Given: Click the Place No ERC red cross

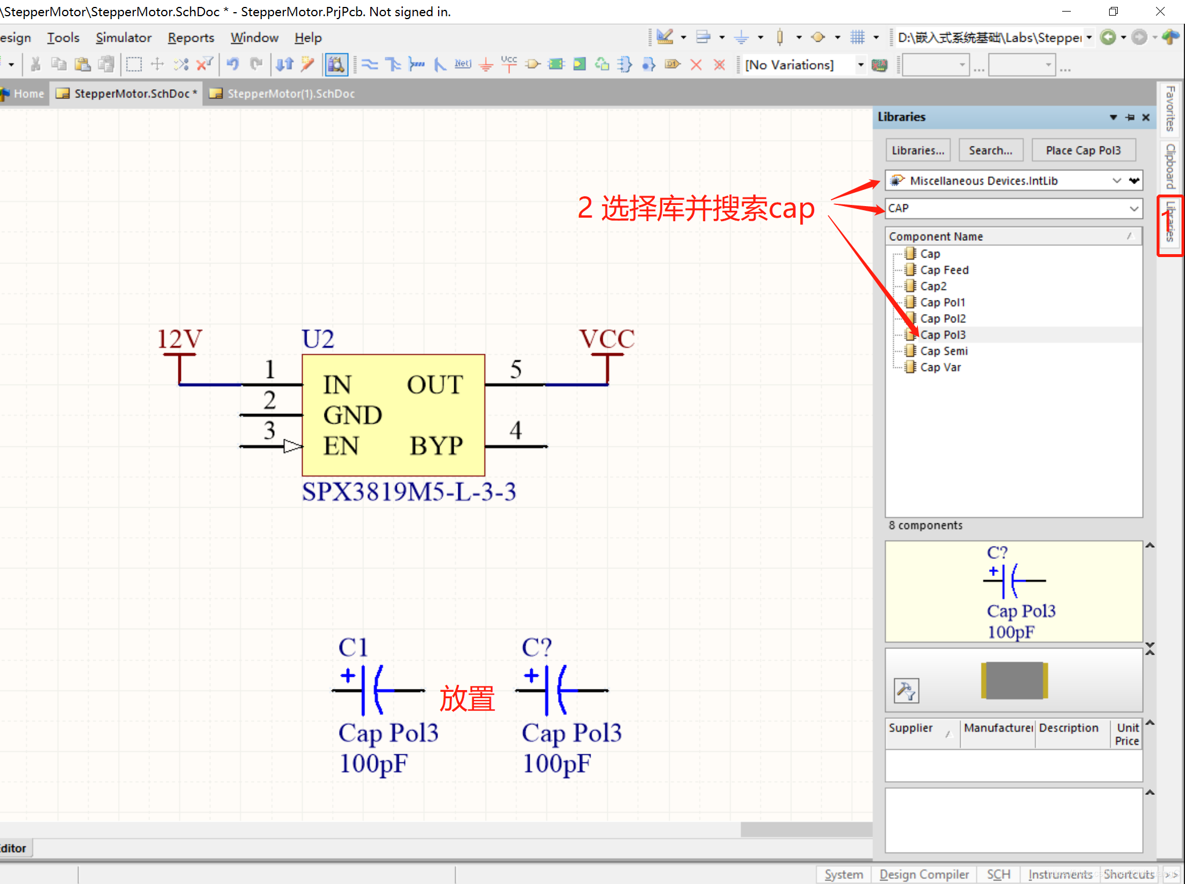Looking at the screenshot, I should coord(696,64).
